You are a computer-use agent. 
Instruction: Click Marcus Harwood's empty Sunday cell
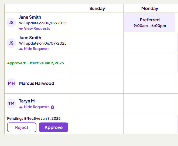pyautogui.click(x=97, y=83)
